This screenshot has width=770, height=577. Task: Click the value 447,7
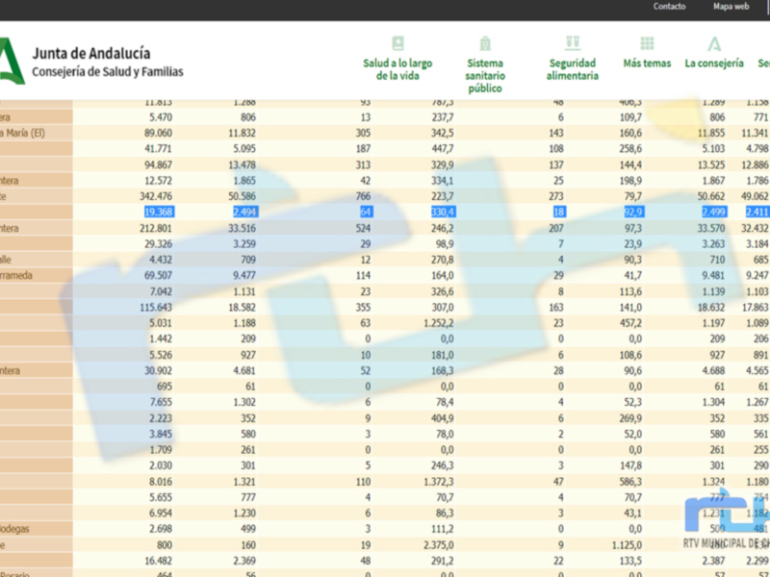(x=443, y=149)
